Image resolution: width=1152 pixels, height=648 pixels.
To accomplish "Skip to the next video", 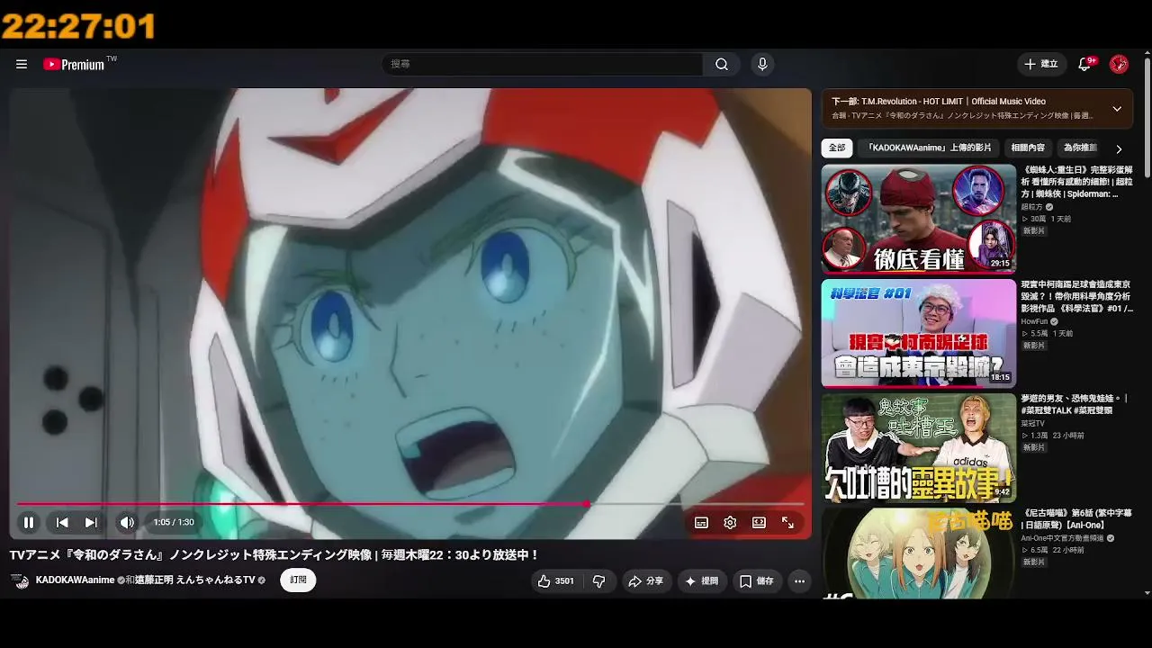I will point(91,522).
